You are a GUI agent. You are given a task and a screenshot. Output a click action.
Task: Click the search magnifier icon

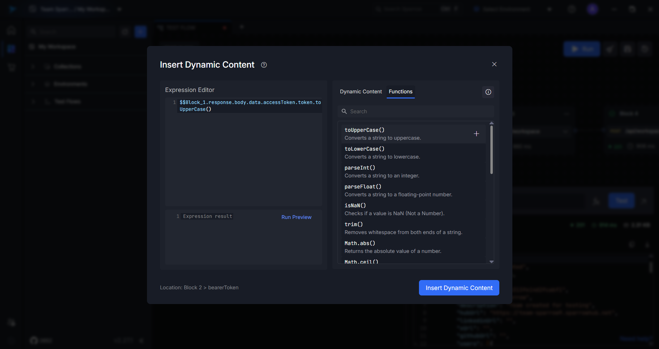click(344, 112)
